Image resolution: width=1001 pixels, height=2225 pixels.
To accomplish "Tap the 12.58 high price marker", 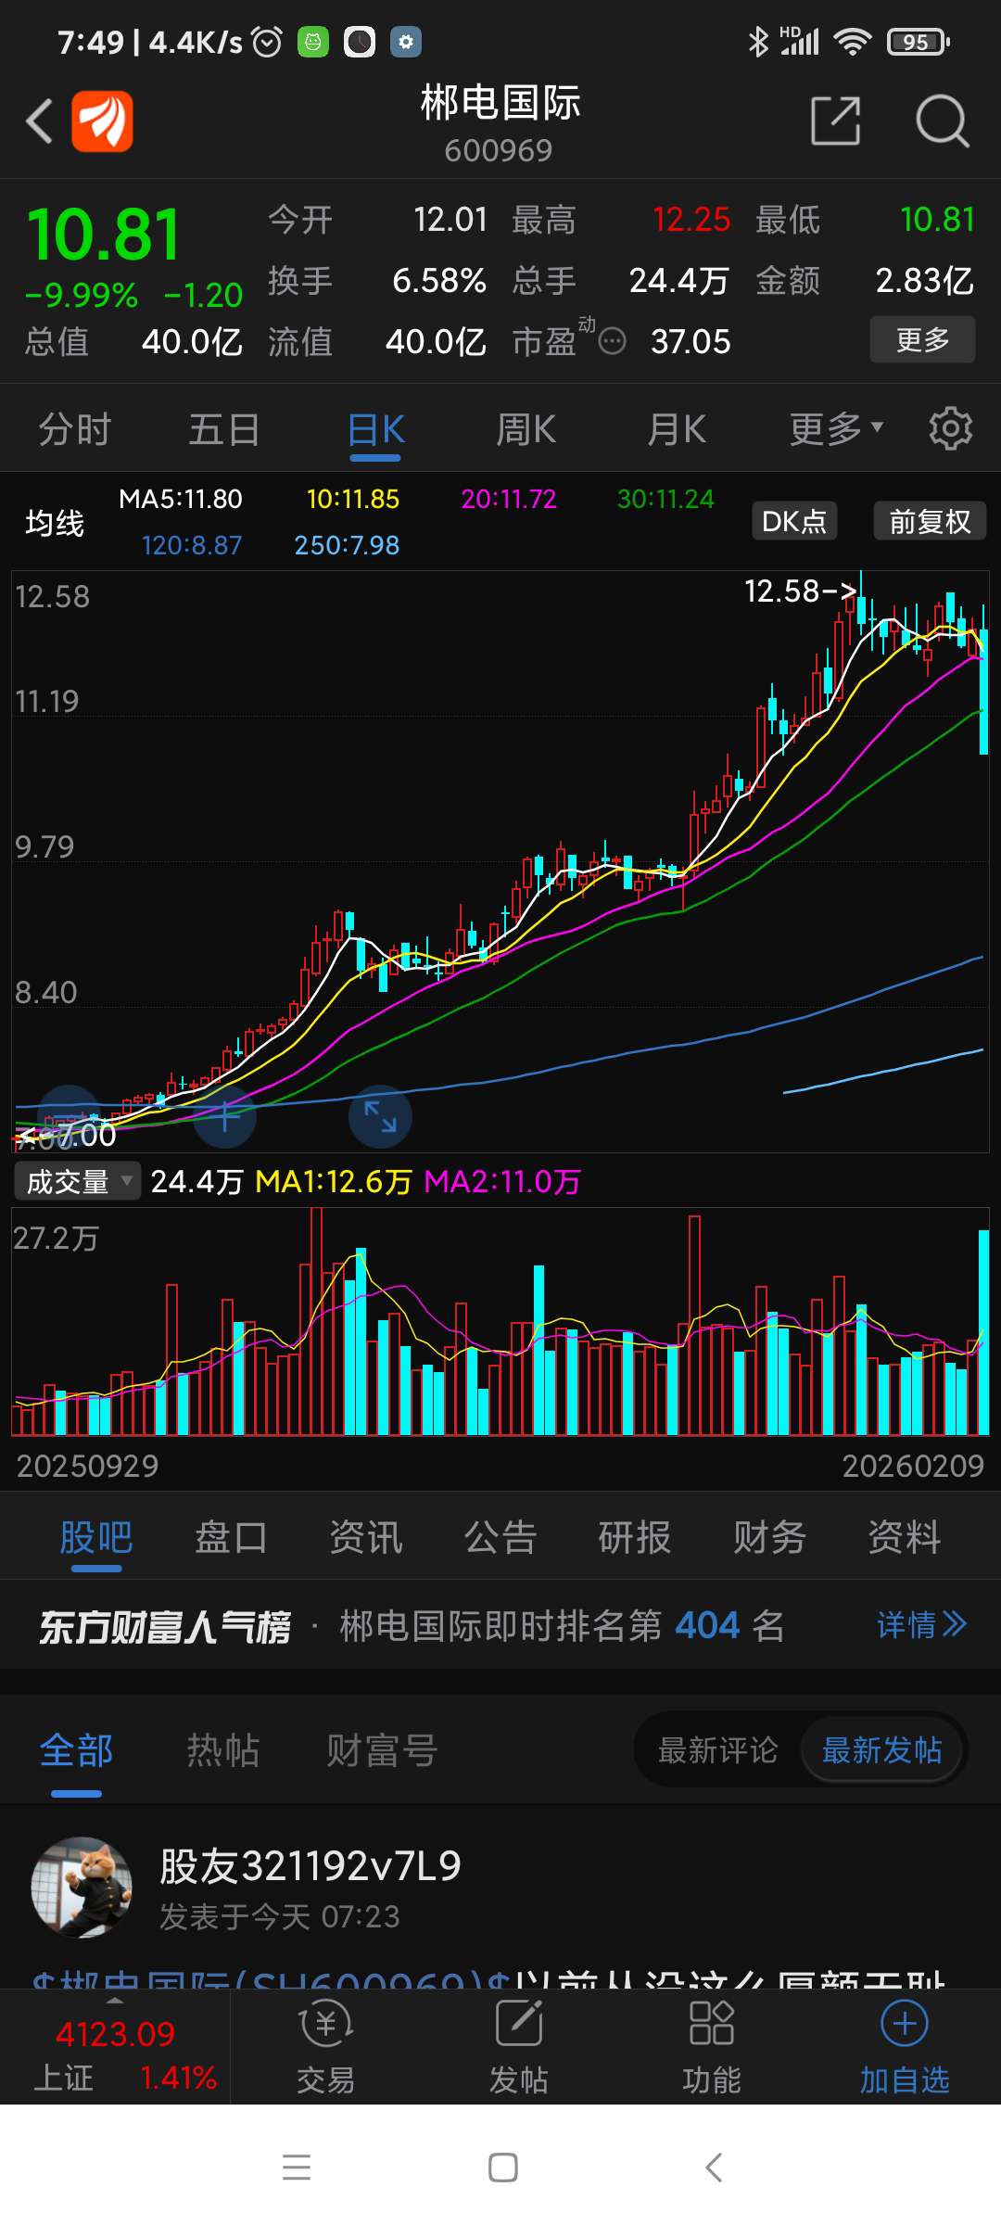I will (801, 591).
